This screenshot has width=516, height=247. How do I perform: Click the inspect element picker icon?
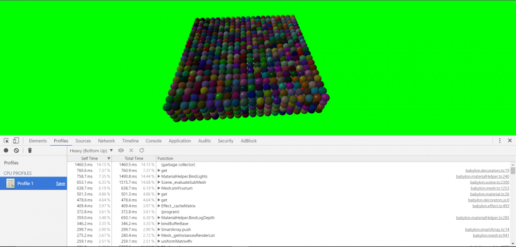click(x=6, y=140)
